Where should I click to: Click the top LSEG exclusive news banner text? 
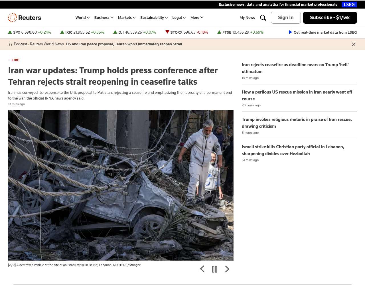(278, 5)
